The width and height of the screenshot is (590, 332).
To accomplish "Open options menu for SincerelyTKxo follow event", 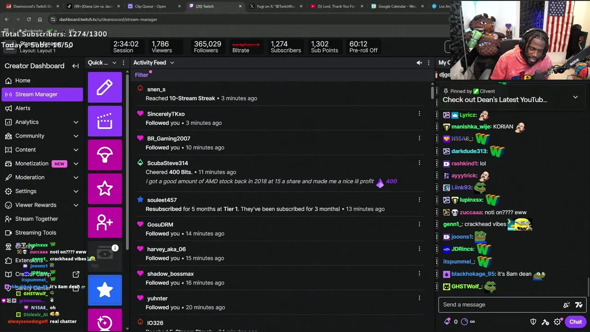I will click(x=419, y=113).
